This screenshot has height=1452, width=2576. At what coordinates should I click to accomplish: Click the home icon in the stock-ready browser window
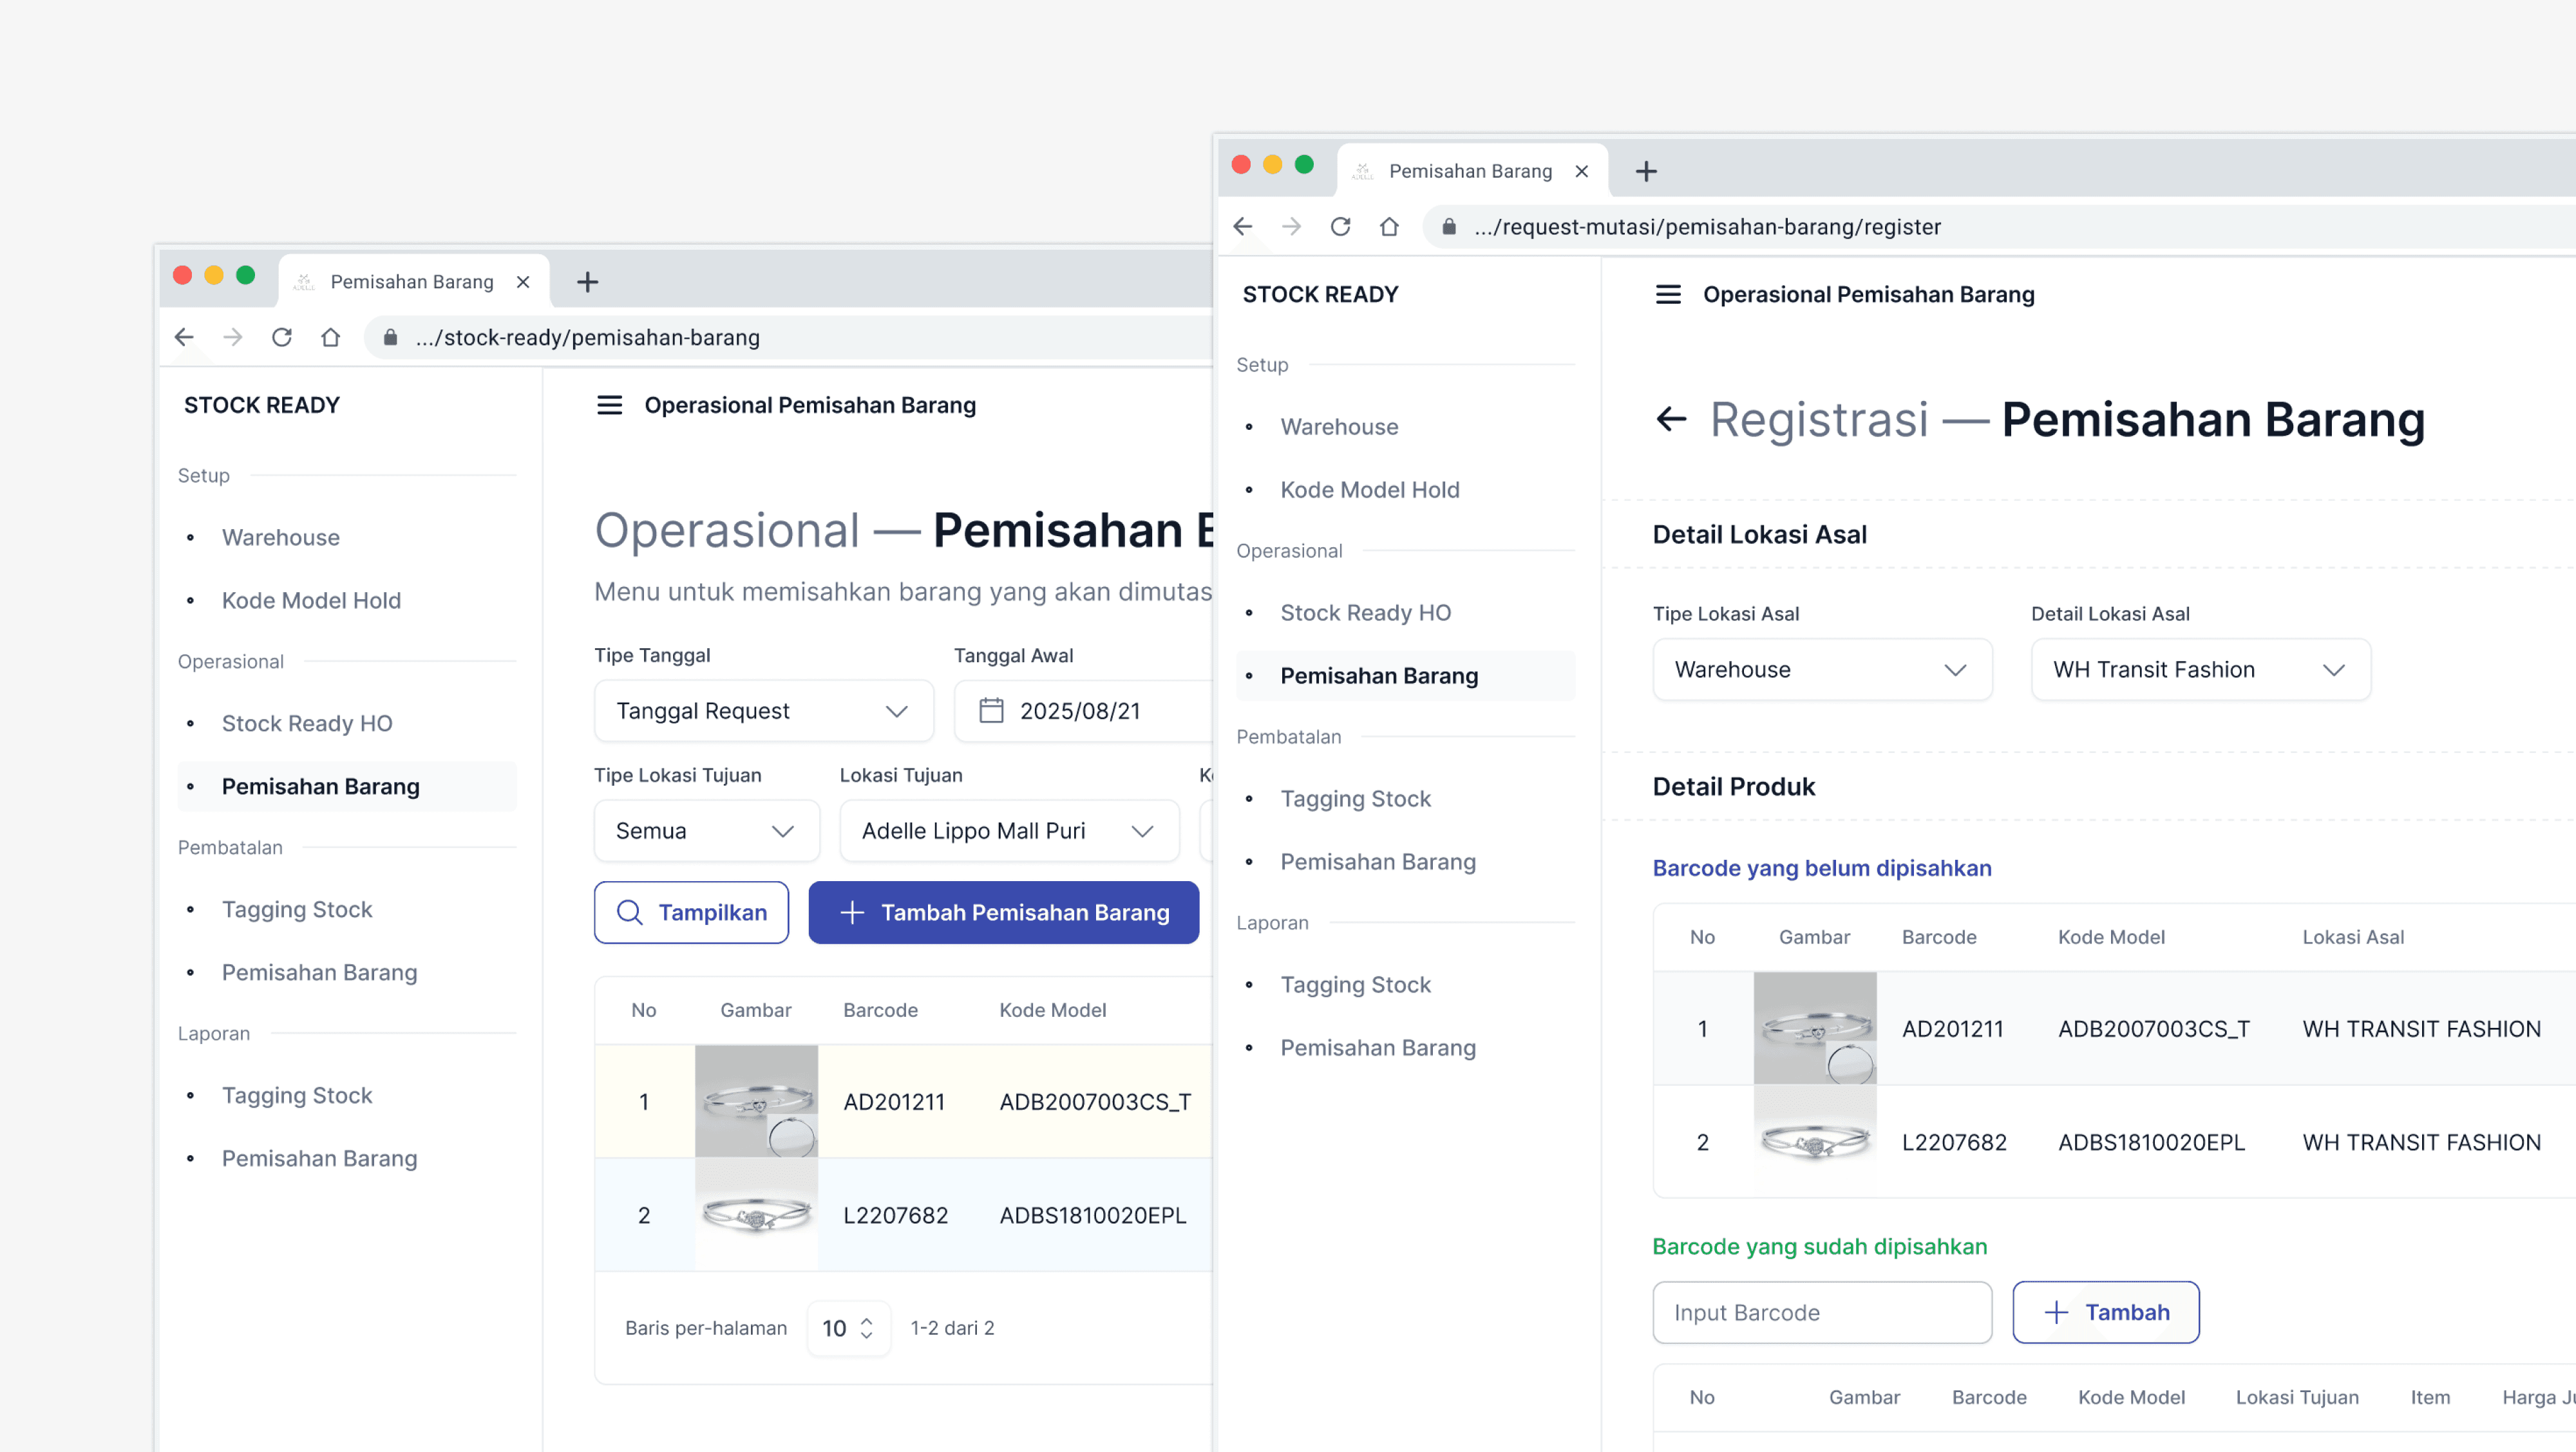click(x=330, y=338)
